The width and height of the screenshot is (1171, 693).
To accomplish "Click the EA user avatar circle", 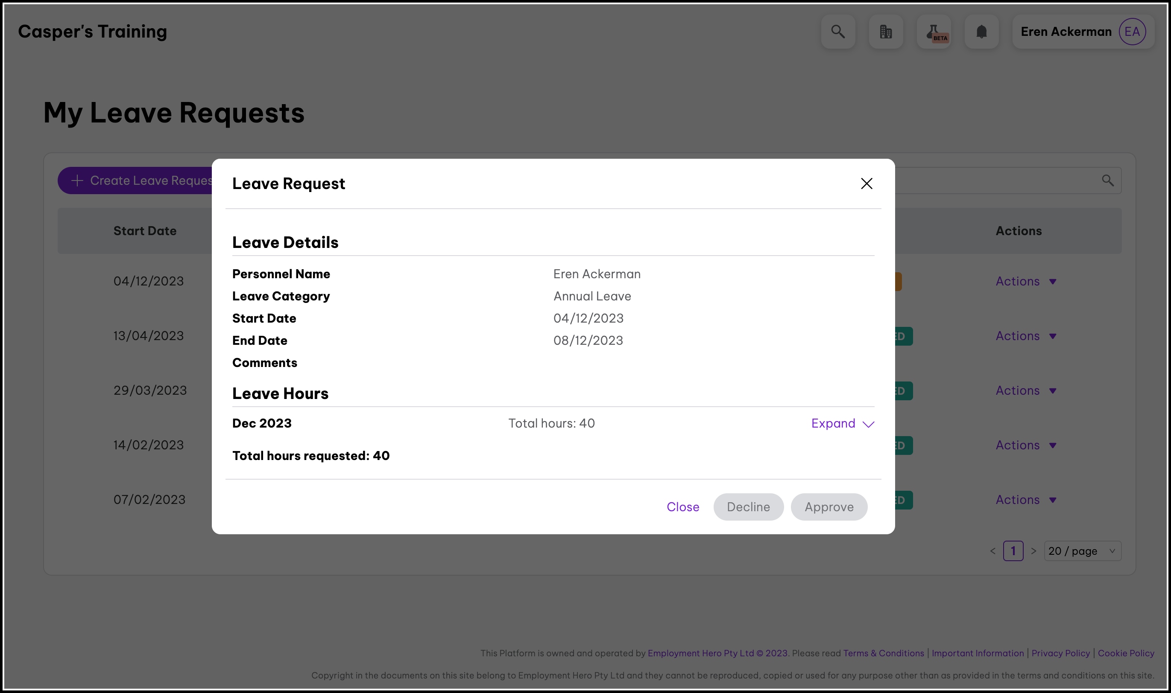I will [x=1132, y=32].
